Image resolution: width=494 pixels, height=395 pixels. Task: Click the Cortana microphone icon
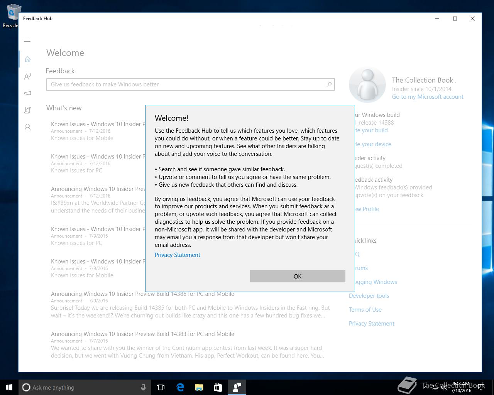[143, 387]
